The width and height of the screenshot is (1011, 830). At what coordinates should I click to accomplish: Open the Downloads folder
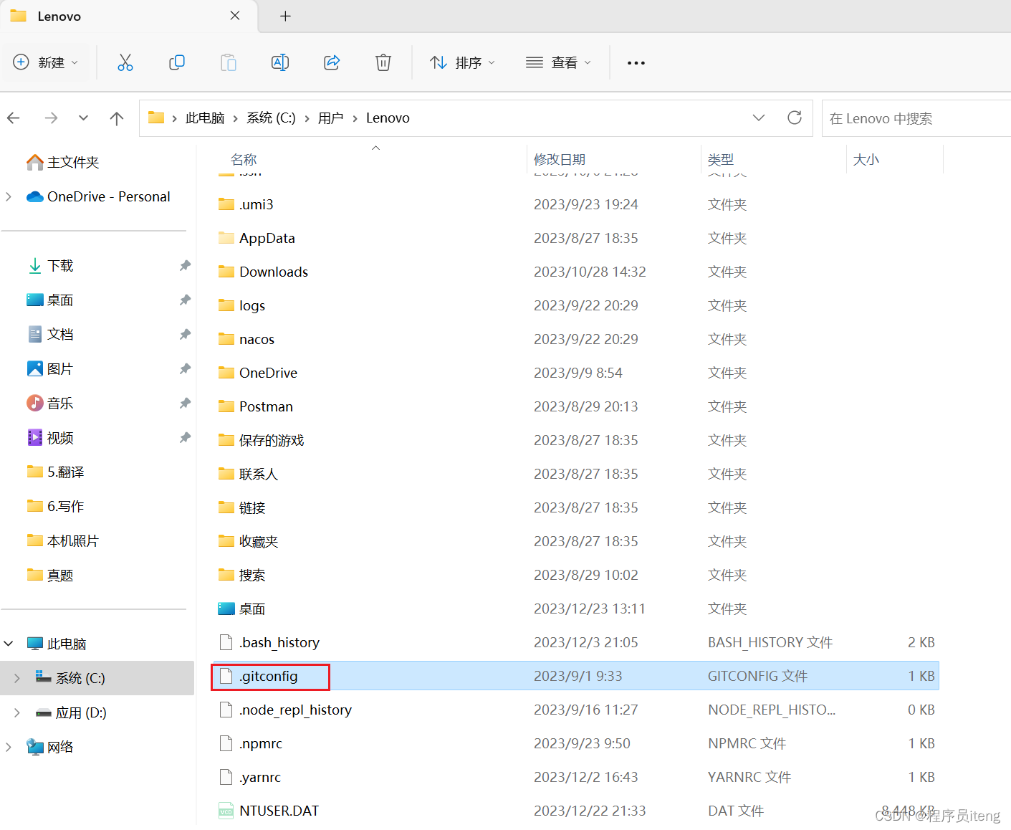click(274, 272)
